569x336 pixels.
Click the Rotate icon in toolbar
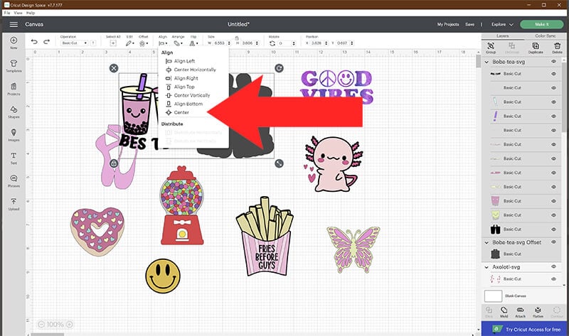(x=272, y=43)
